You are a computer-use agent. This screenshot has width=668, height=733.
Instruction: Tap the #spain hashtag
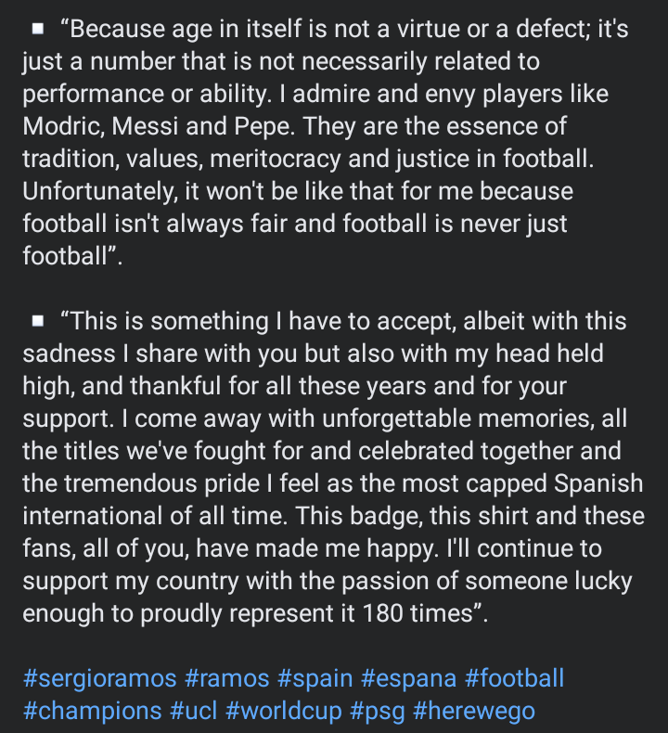coord(315,678)
